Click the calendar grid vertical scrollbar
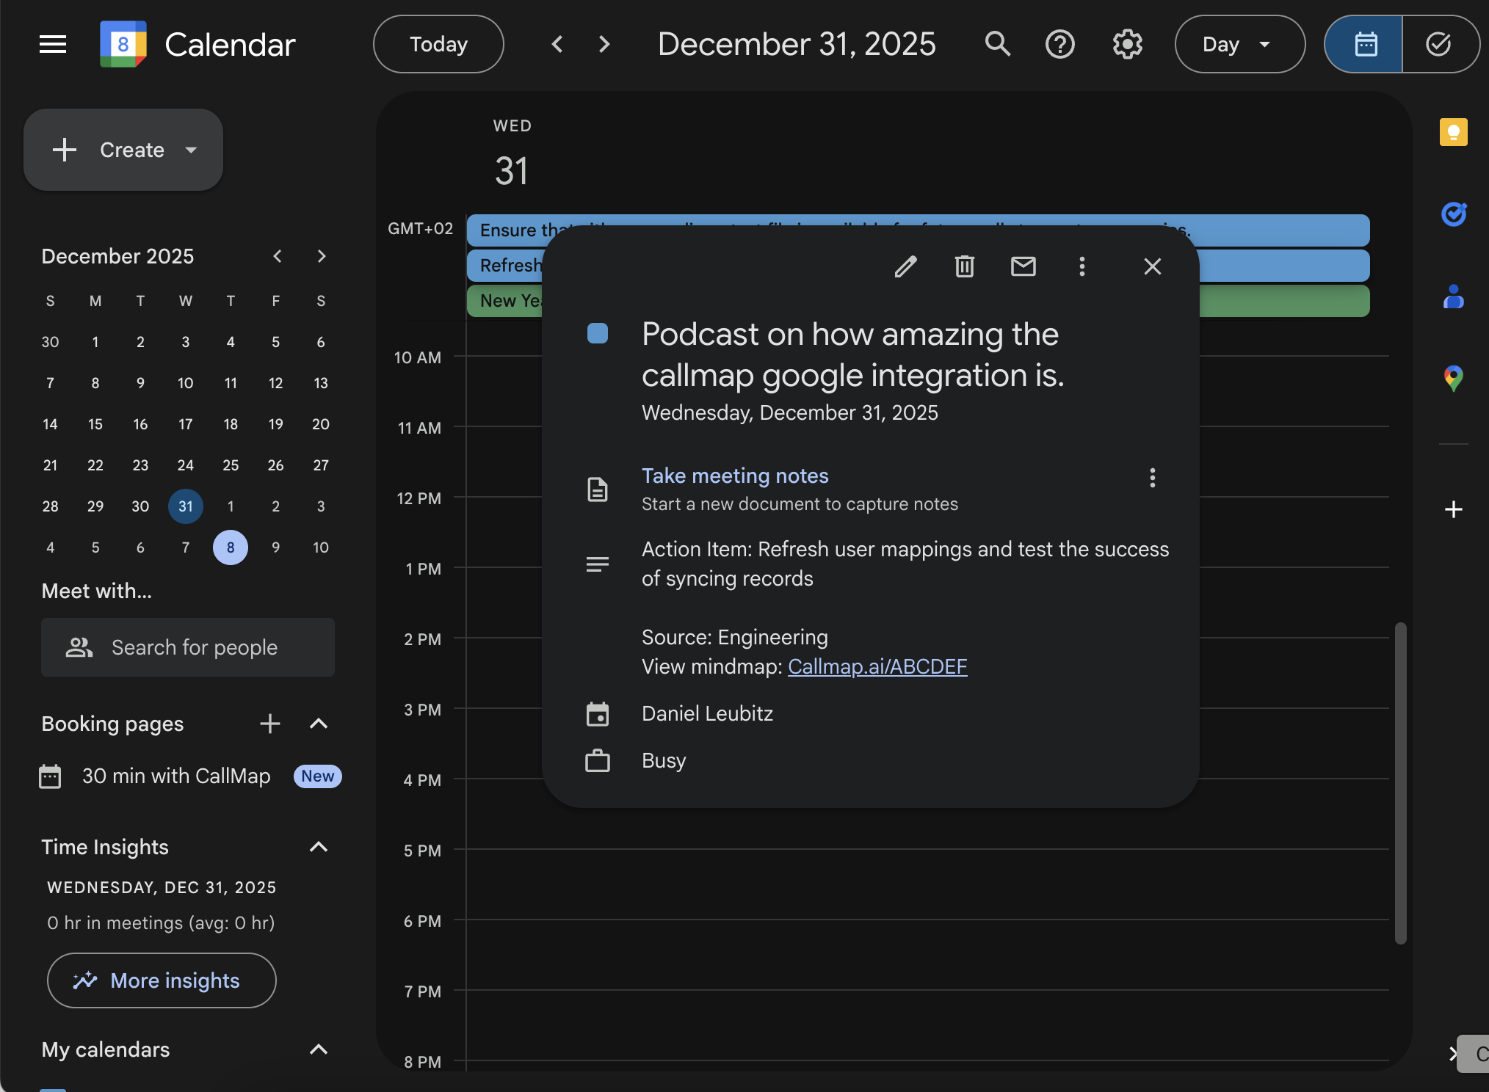This screenshot has width=1489, height=1092. point(1400,783)
